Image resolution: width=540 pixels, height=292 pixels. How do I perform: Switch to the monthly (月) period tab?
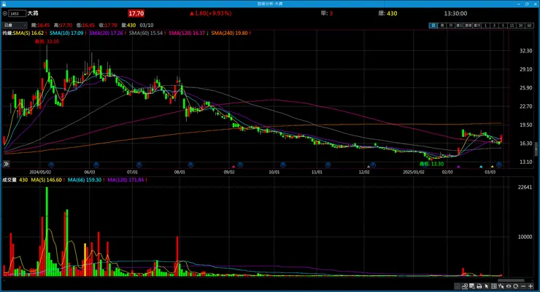451,25
